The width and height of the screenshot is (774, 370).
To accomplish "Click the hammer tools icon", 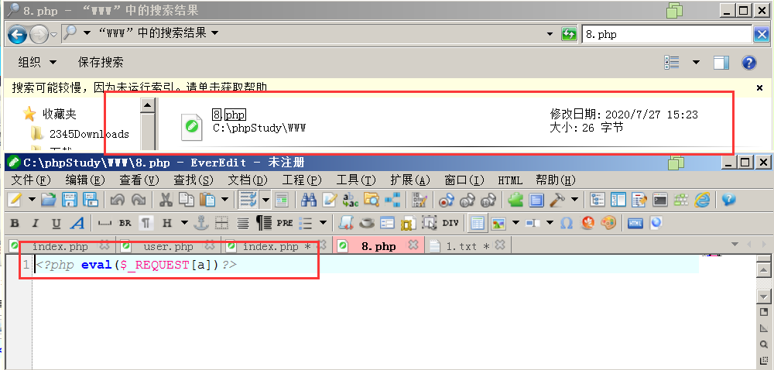I will pos(557,199).
